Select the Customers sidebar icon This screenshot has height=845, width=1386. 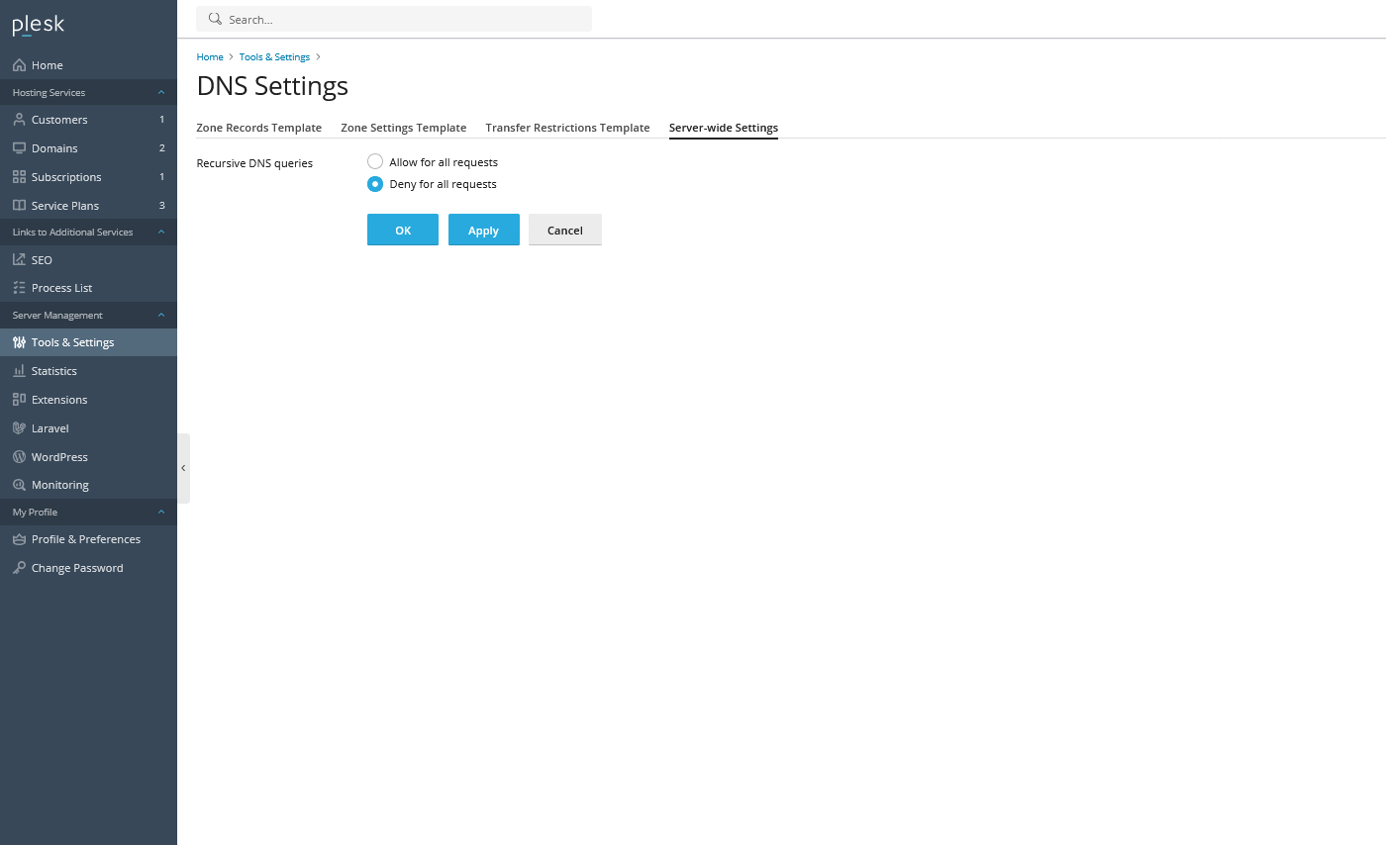point(59,119)
